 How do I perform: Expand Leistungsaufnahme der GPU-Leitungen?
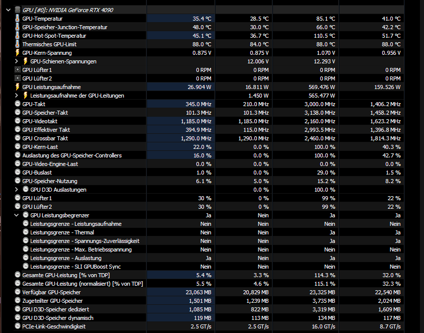(17, 96)
